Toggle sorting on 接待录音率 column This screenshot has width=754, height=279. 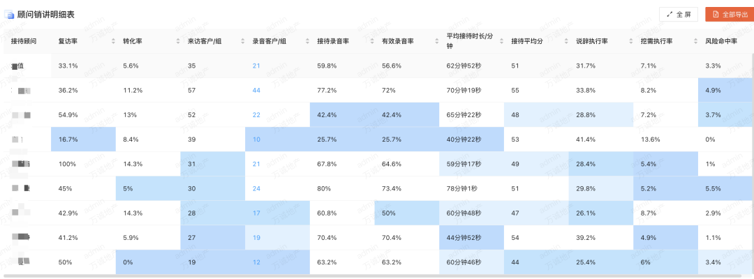click(372, 41)
